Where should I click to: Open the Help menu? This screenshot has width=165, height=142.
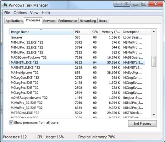(x=46, y=13)
